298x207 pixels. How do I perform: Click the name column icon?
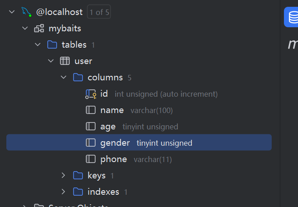pyautogui.click(x=91, y=110)
